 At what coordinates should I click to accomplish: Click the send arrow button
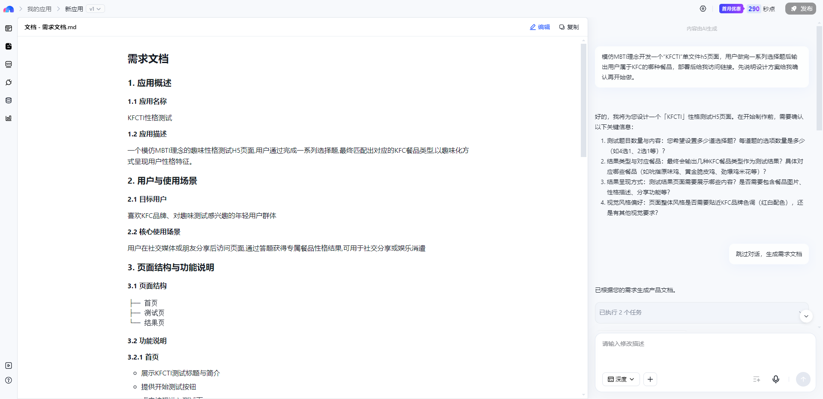(x=803, y=379)
